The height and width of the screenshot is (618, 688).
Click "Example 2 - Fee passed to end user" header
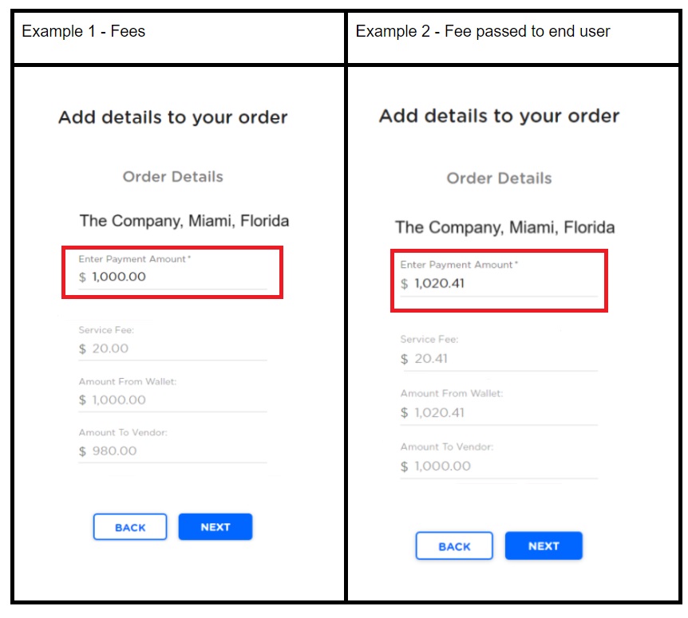pos(483,32)
